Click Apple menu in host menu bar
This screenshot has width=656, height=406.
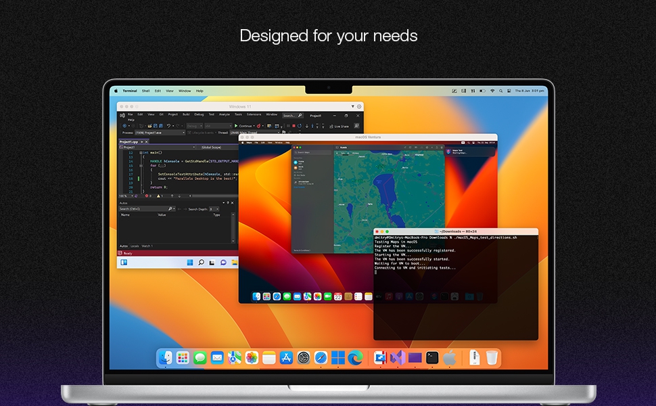pos(116,91)
